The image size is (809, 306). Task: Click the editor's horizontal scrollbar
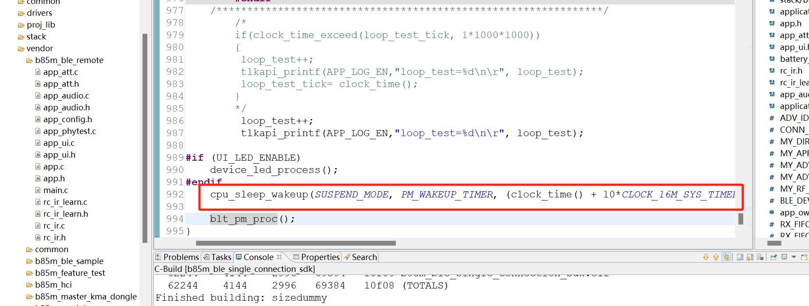click(x=296, y=243)
